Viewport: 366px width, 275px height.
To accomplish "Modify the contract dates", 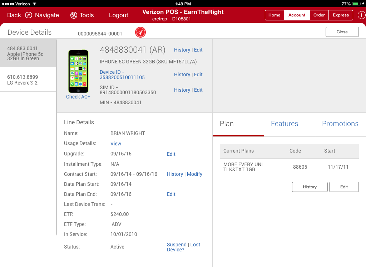I will (194, 174).
